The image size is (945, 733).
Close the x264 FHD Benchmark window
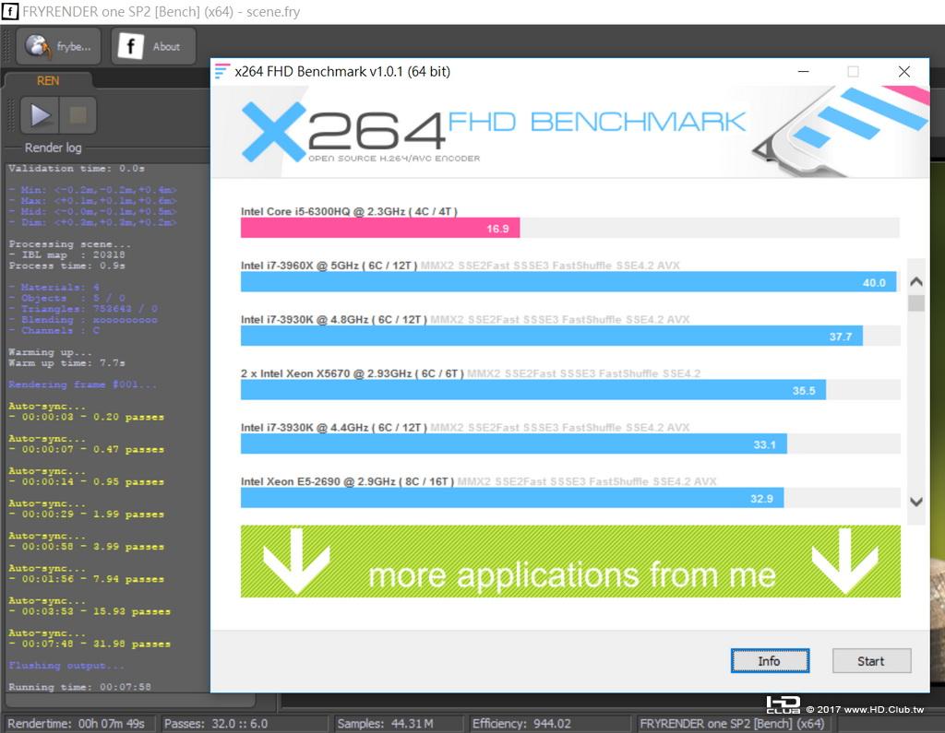pos(904,72)
